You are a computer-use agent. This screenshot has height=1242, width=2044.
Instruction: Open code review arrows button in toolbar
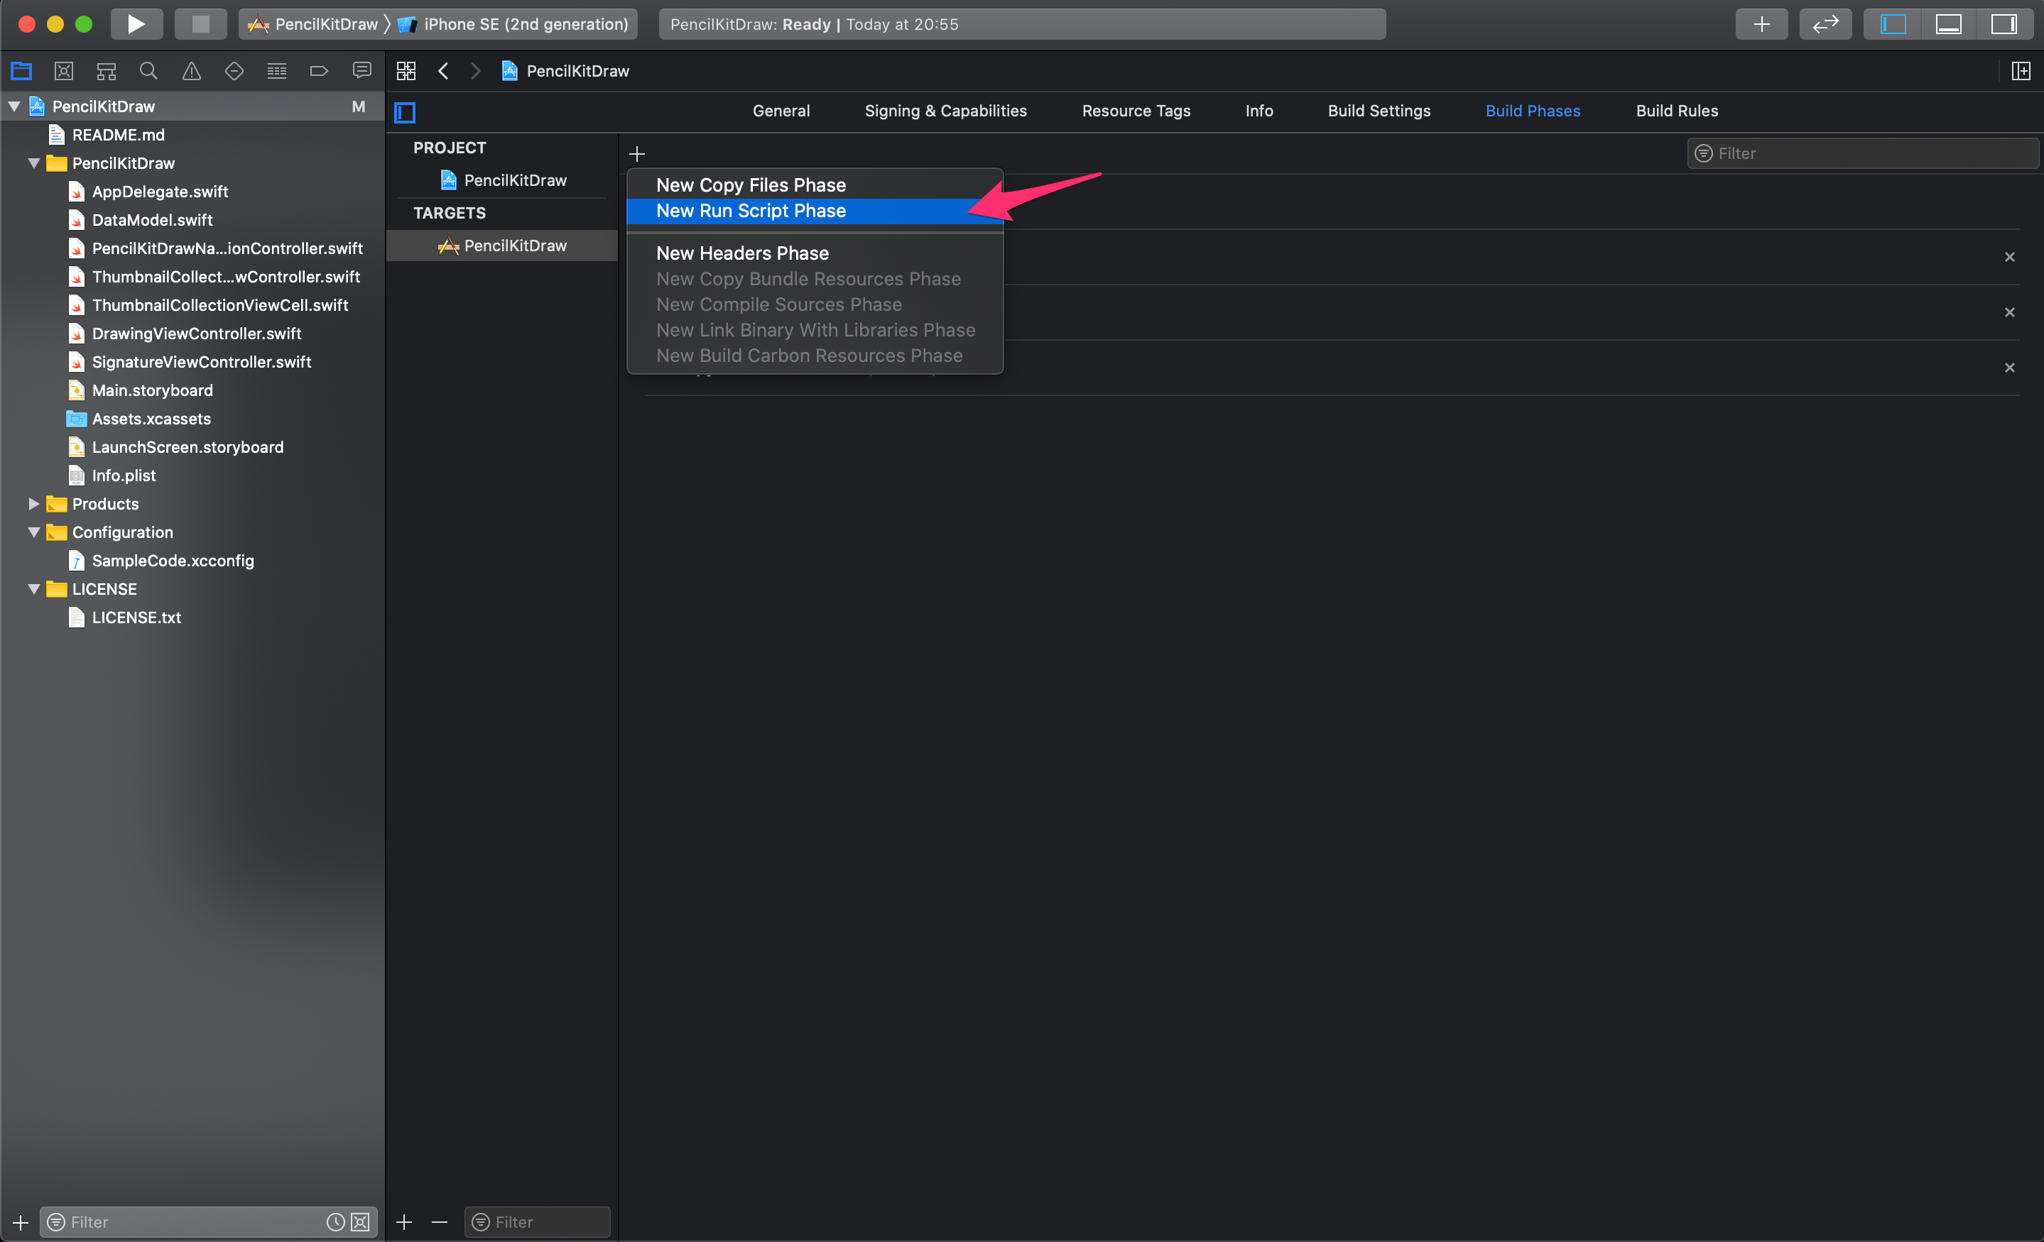pos(1825,24)
